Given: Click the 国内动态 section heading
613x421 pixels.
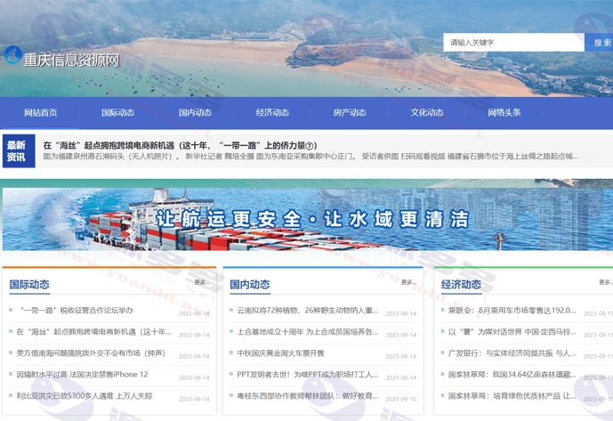Looking at the screenshot, I should [x=250, y=285].
